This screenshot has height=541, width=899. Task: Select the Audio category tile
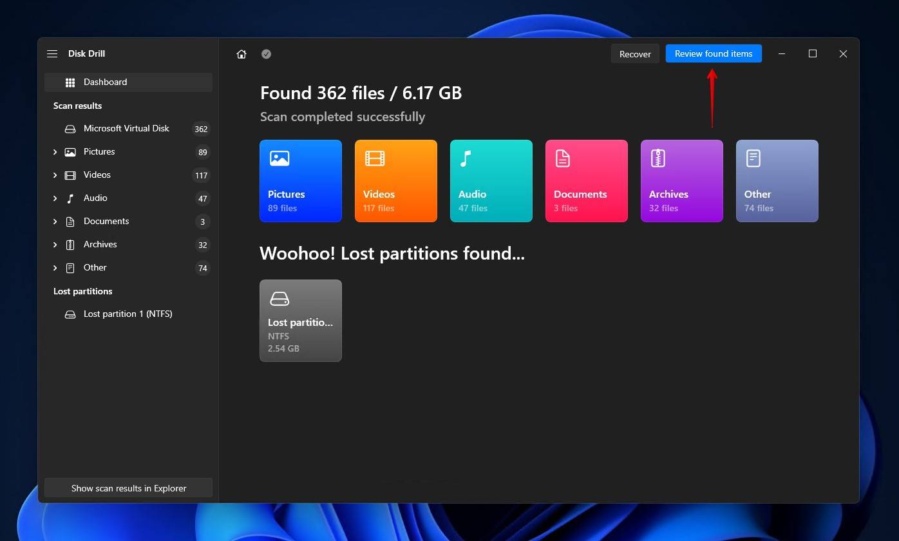[491, 181]
